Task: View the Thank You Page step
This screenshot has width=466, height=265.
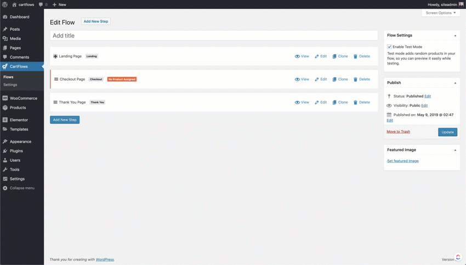Action: click(302, 102)
